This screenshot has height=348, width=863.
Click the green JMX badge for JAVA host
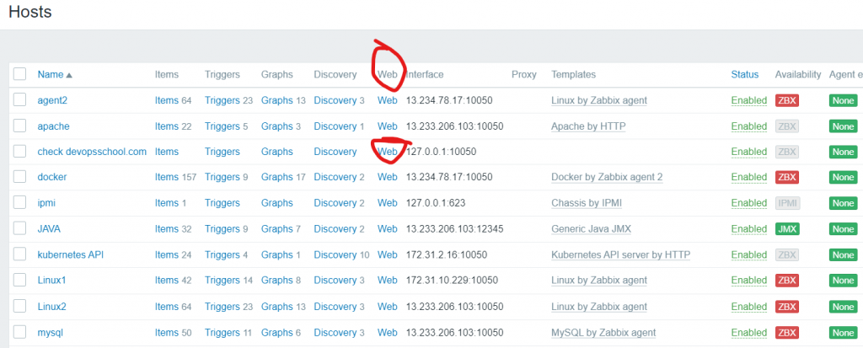(787, 229)
